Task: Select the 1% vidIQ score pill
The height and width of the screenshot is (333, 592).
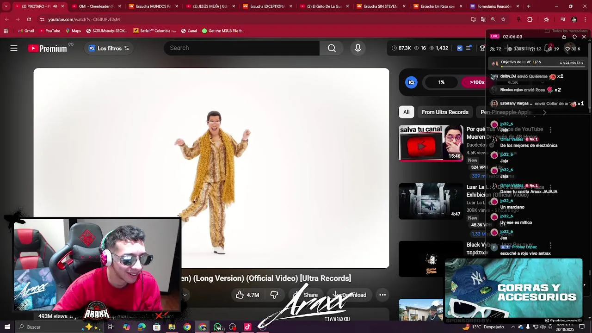Action: point(441,82)
